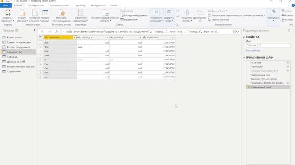
Task: Expand the formula bar with the chevron
Action: click(x=237, y=32)
